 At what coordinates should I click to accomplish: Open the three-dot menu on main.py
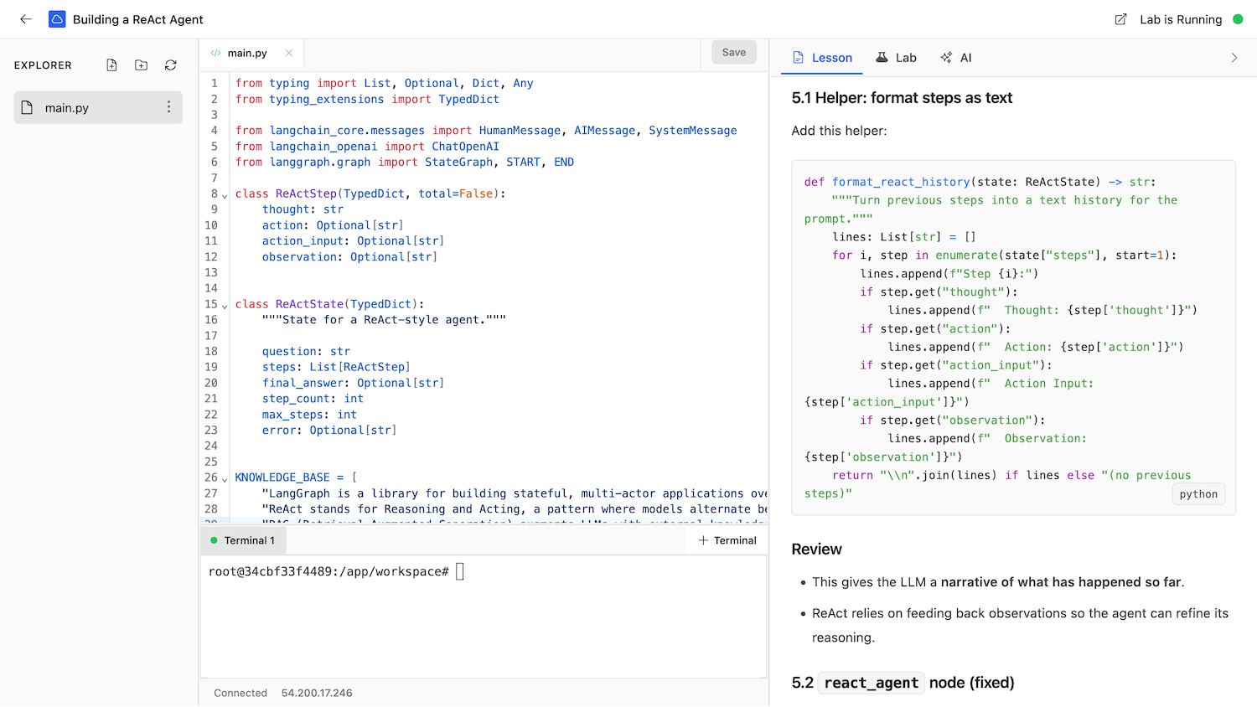(168, 107)
